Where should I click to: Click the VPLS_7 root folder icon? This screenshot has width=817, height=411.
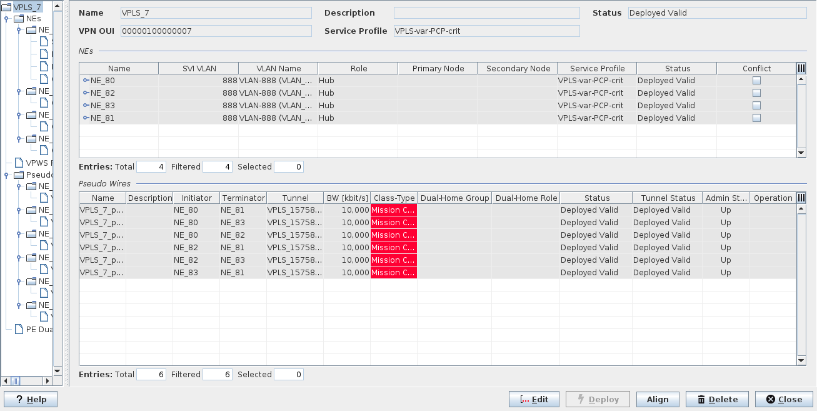(x=7, y=7)
